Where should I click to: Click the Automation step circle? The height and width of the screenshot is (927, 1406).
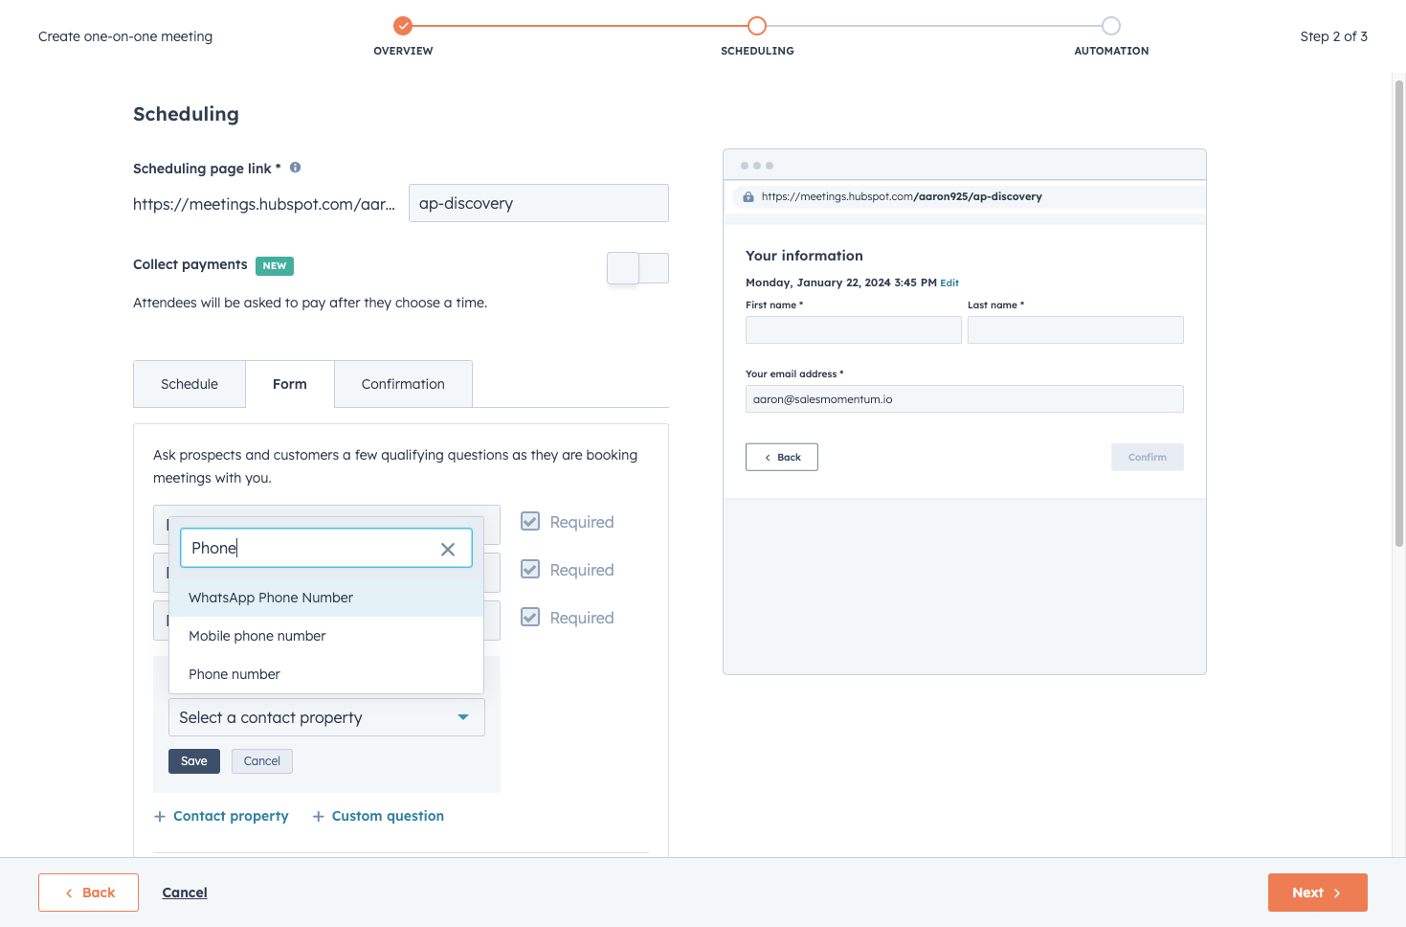[x=1111, y=26]
